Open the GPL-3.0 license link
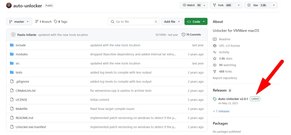Image resolution: width=291 pixels, height=135 pixels. 229,45
